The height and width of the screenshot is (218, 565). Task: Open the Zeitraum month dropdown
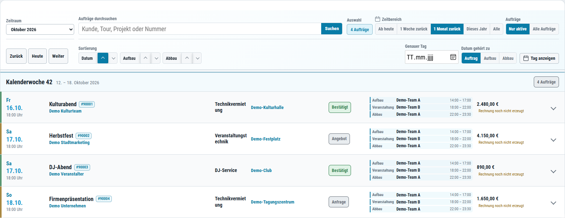pyautogui.click(x=40, y=29)
